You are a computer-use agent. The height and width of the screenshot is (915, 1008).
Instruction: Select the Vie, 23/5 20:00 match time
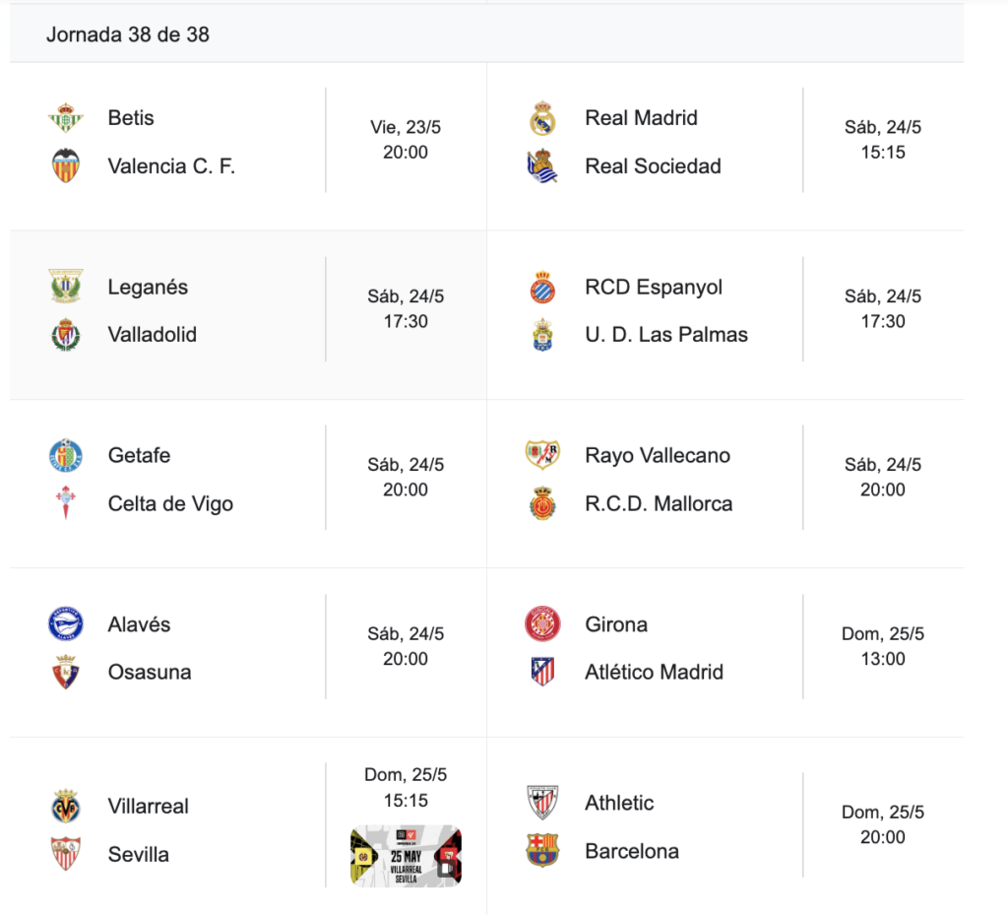pos(406,140)
